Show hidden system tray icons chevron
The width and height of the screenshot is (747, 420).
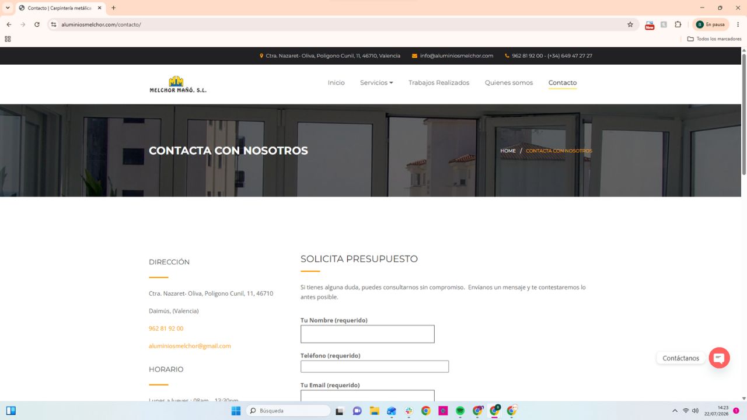click(x=675, y=411)
